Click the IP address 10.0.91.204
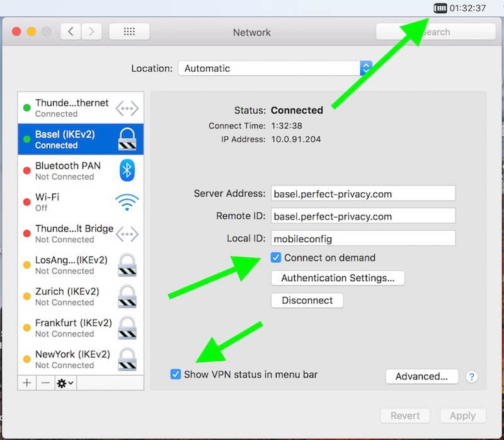 (296, 139)
